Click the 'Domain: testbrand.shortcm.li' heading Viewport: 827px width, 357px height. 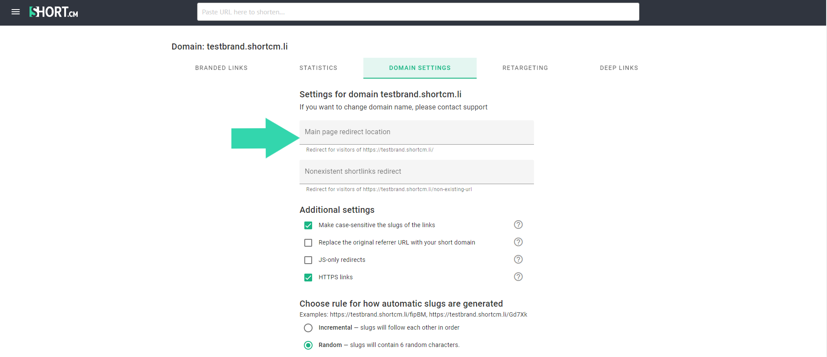(230, 46)
